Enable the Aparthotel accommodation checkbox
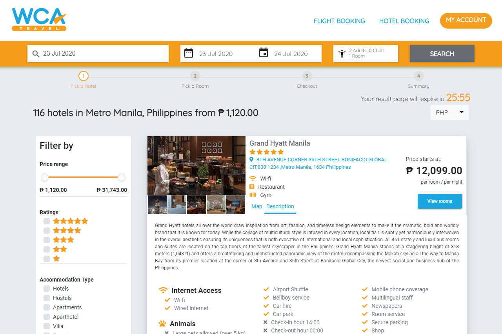The image size is (502, 334). 47,317
